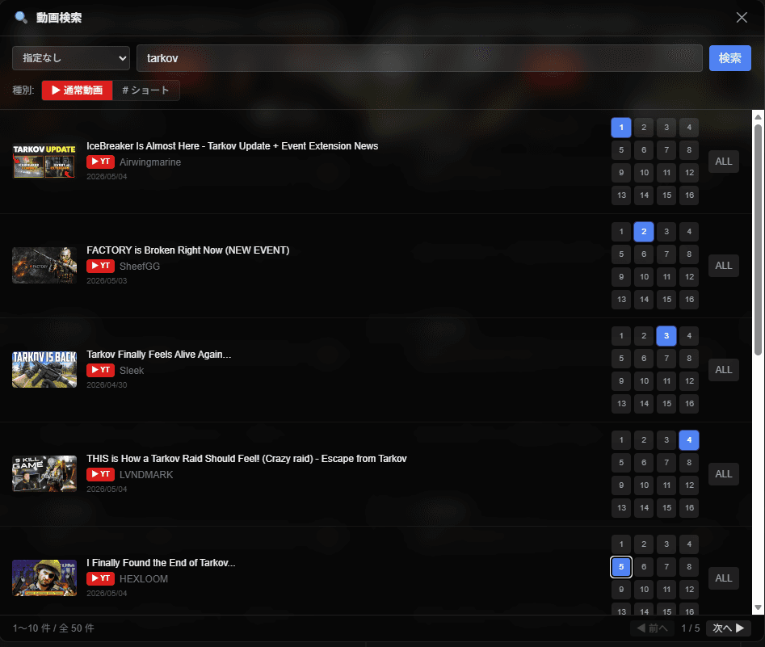
Task: Click title THIS is How a Tarkov Raid Should Feel
Action: [246, 459]
